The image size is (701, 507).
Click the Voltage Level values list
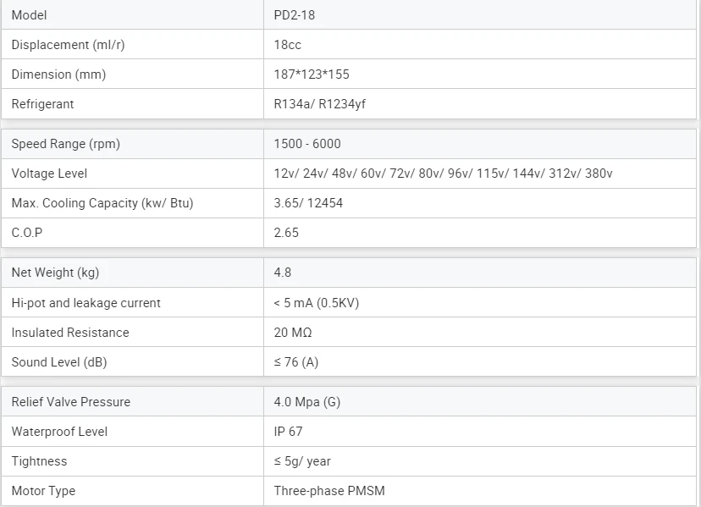[x=443, y=174]
